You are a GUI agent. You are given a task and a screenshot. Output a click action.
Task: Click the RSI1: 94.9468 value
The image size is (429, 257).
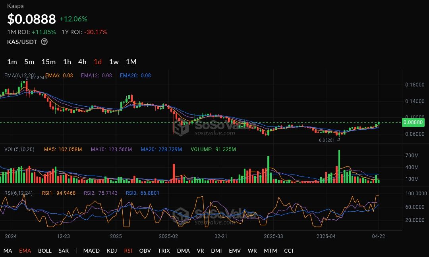tap(58, 193)
